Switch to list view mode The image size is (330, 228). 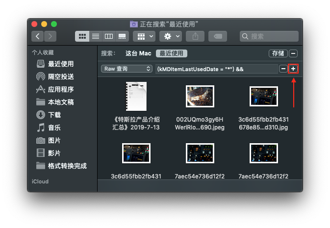[96, 36]
